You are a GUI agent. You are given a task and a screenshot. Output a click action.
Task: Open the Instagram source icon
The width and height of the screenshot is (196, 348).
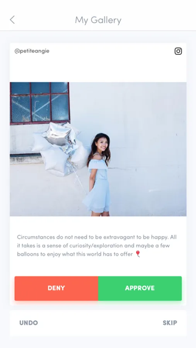[x=178, y=51]
